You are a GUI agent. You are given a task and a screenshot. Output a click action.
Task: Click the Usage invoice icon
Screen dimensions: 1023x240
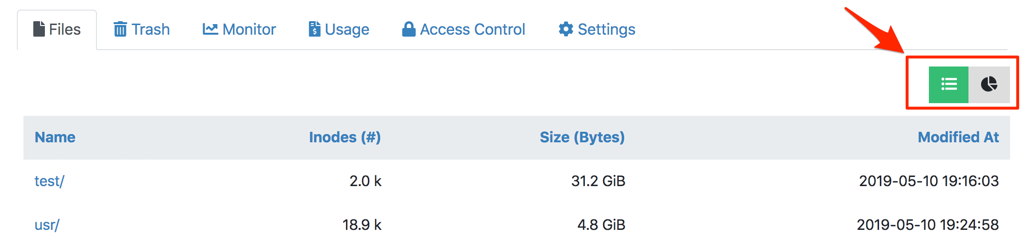pyautogui.click(x=314, y=29)
